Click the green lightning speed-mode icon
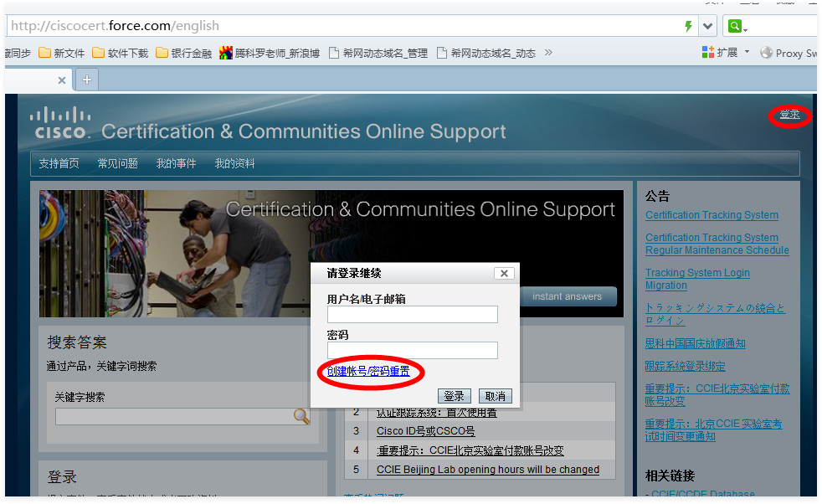The image size is (822, 504). click(x=688, y=26)
